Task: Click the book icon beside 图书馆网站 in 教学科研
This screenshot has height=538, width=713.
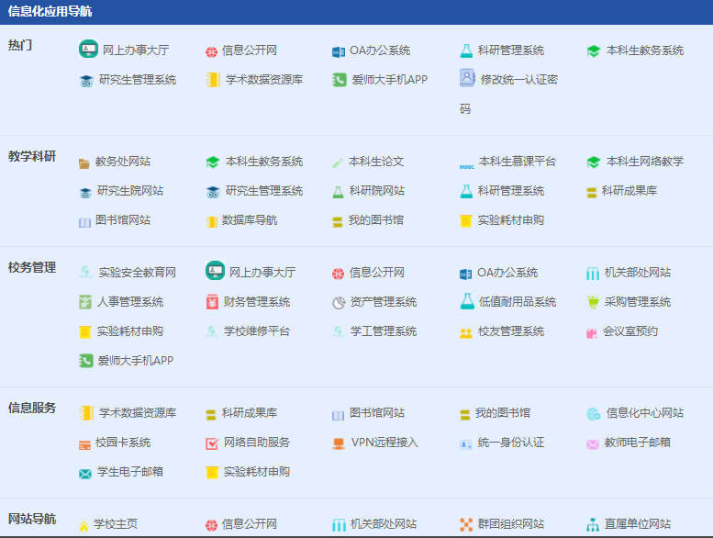Action: 84,222
